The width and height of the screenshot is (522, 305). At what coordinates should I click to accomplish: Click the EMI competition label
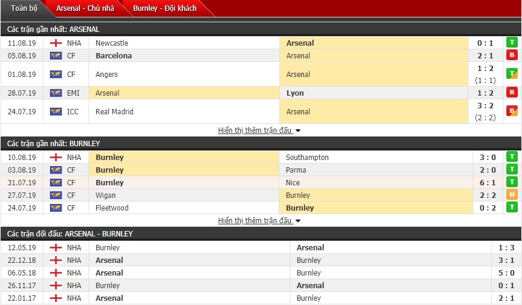[73, 93]
